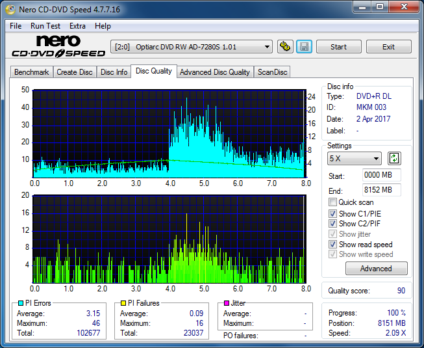Open the Extra menu
Image resolution: width=424 pixels, height=348 pixels.
77,26
